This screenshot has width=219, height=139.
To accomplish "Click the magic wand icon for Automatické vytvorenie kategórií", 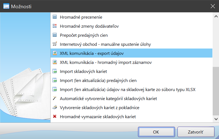I will click(x=55, y=98).
